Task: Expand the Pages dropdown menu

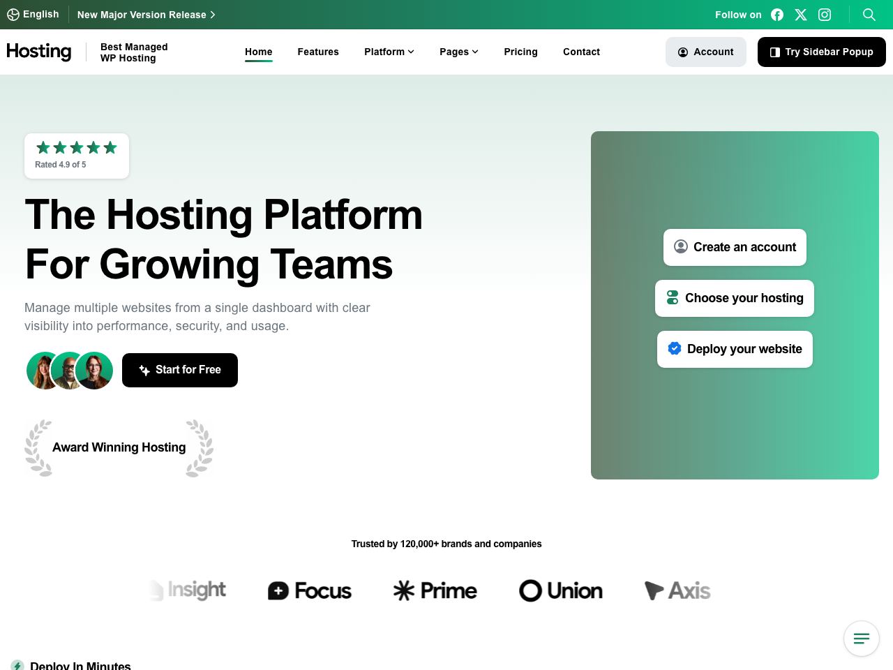Action: [459, 52]
